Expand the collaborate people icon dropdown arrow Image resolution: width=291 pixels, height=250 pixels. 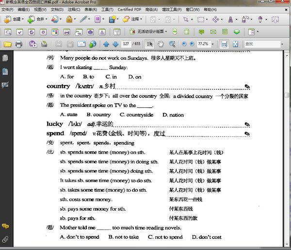click(61, 19)
